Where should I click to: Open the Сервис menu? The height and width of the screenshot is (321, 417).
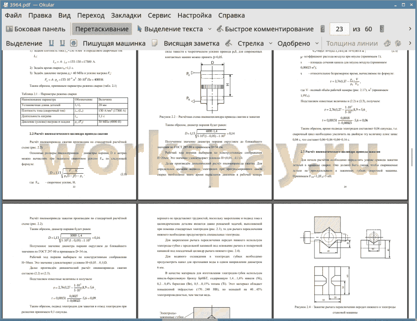[159, 15]
